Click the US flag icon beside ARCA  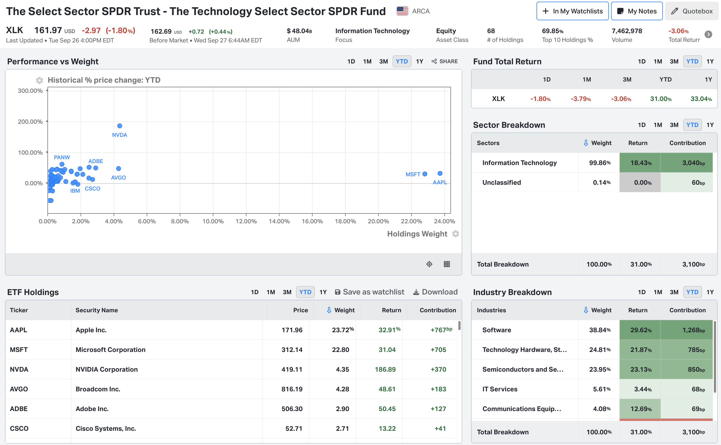402,11
